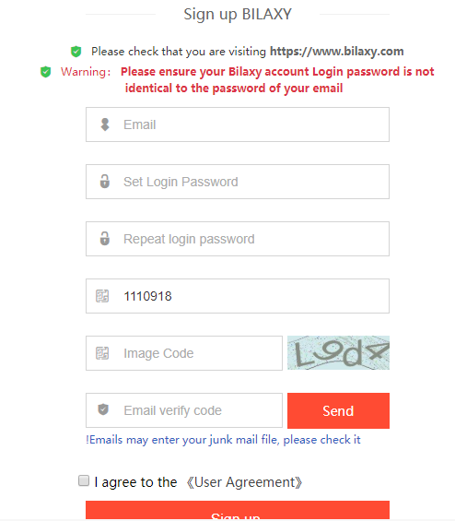Click the green shield beside the URL notice
Viewport: 455px width, 521px height.
(76, 52)
